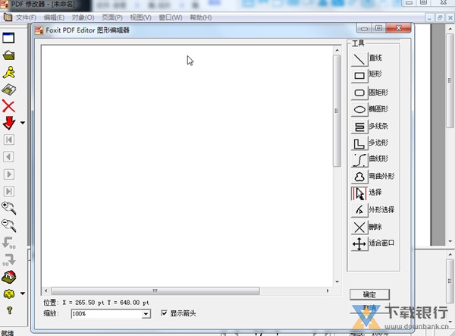Image resolution: width=455 pixels, height=336 pixels.
Task: Go to first page with left toolbar icon
Action: coord(8,140)
